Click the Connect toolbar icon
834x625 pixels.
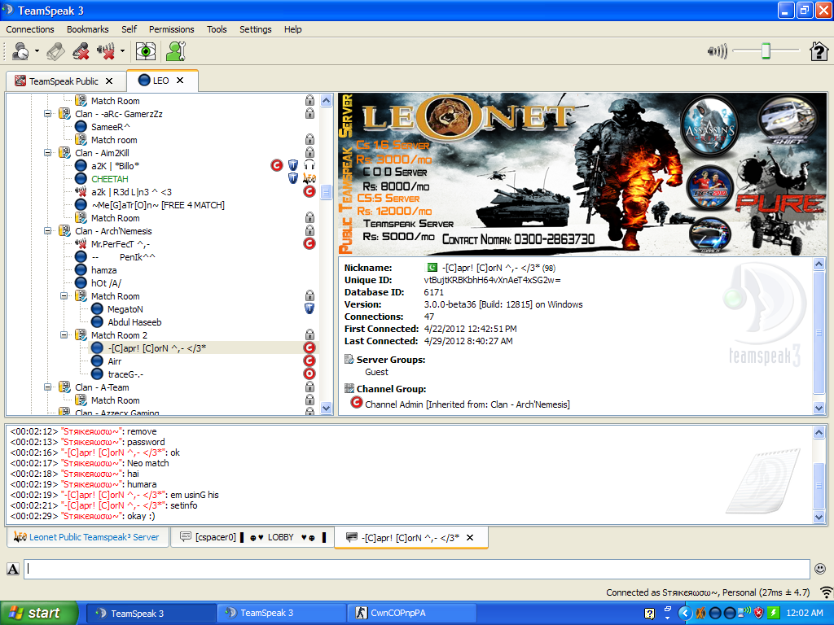click(20, 51)
